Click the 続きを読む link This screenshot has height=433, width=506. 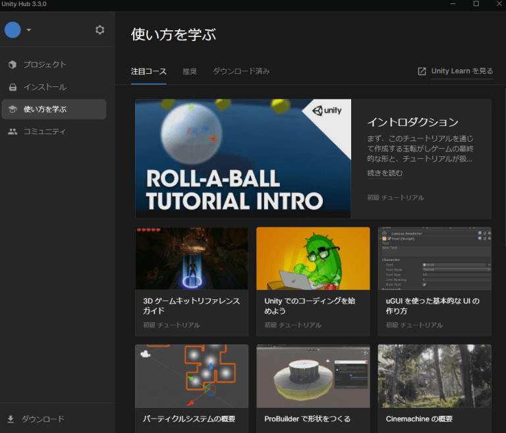pos(385,173)
